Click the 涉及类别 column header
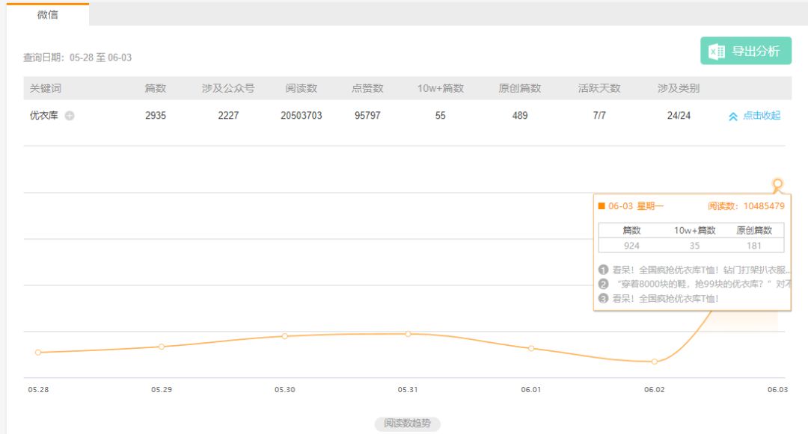Viewport: 808px width, 434px height. 679,88
